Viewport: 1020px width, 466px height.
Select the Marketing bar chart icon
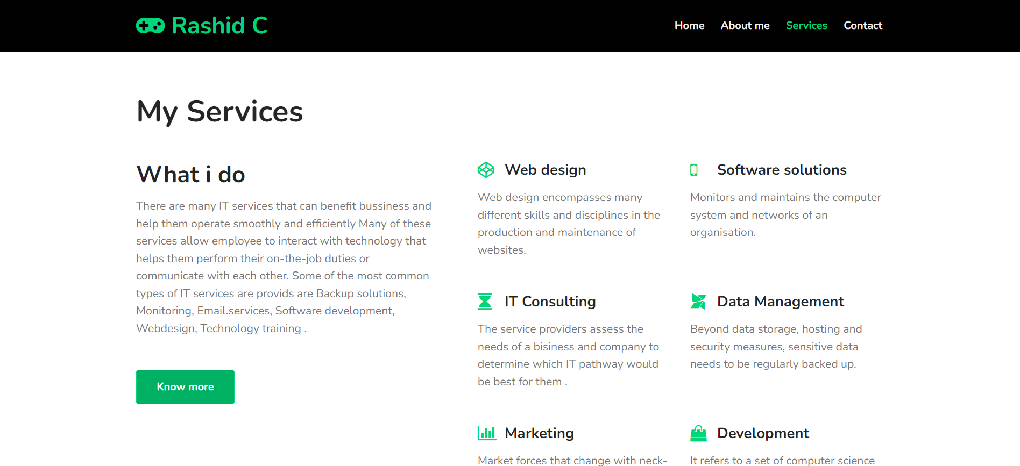pyautogui.click(x=487, y=433)
